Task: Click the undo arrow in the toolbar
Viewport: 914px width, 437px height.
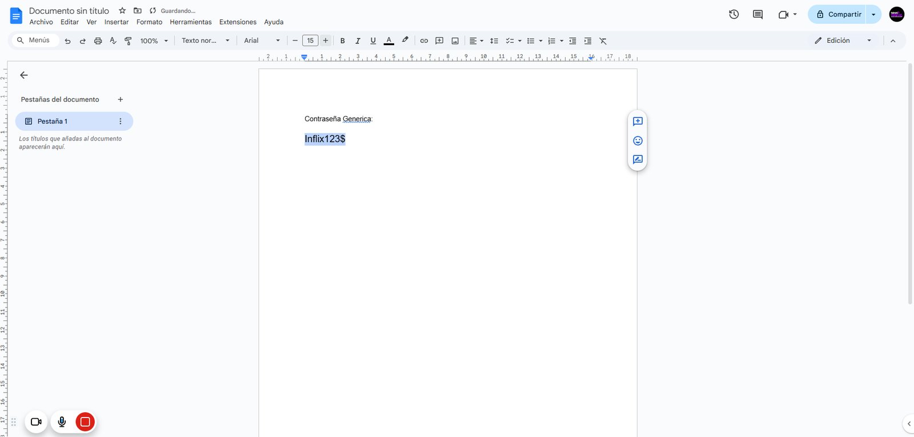Action: click(x=67, y=41)
